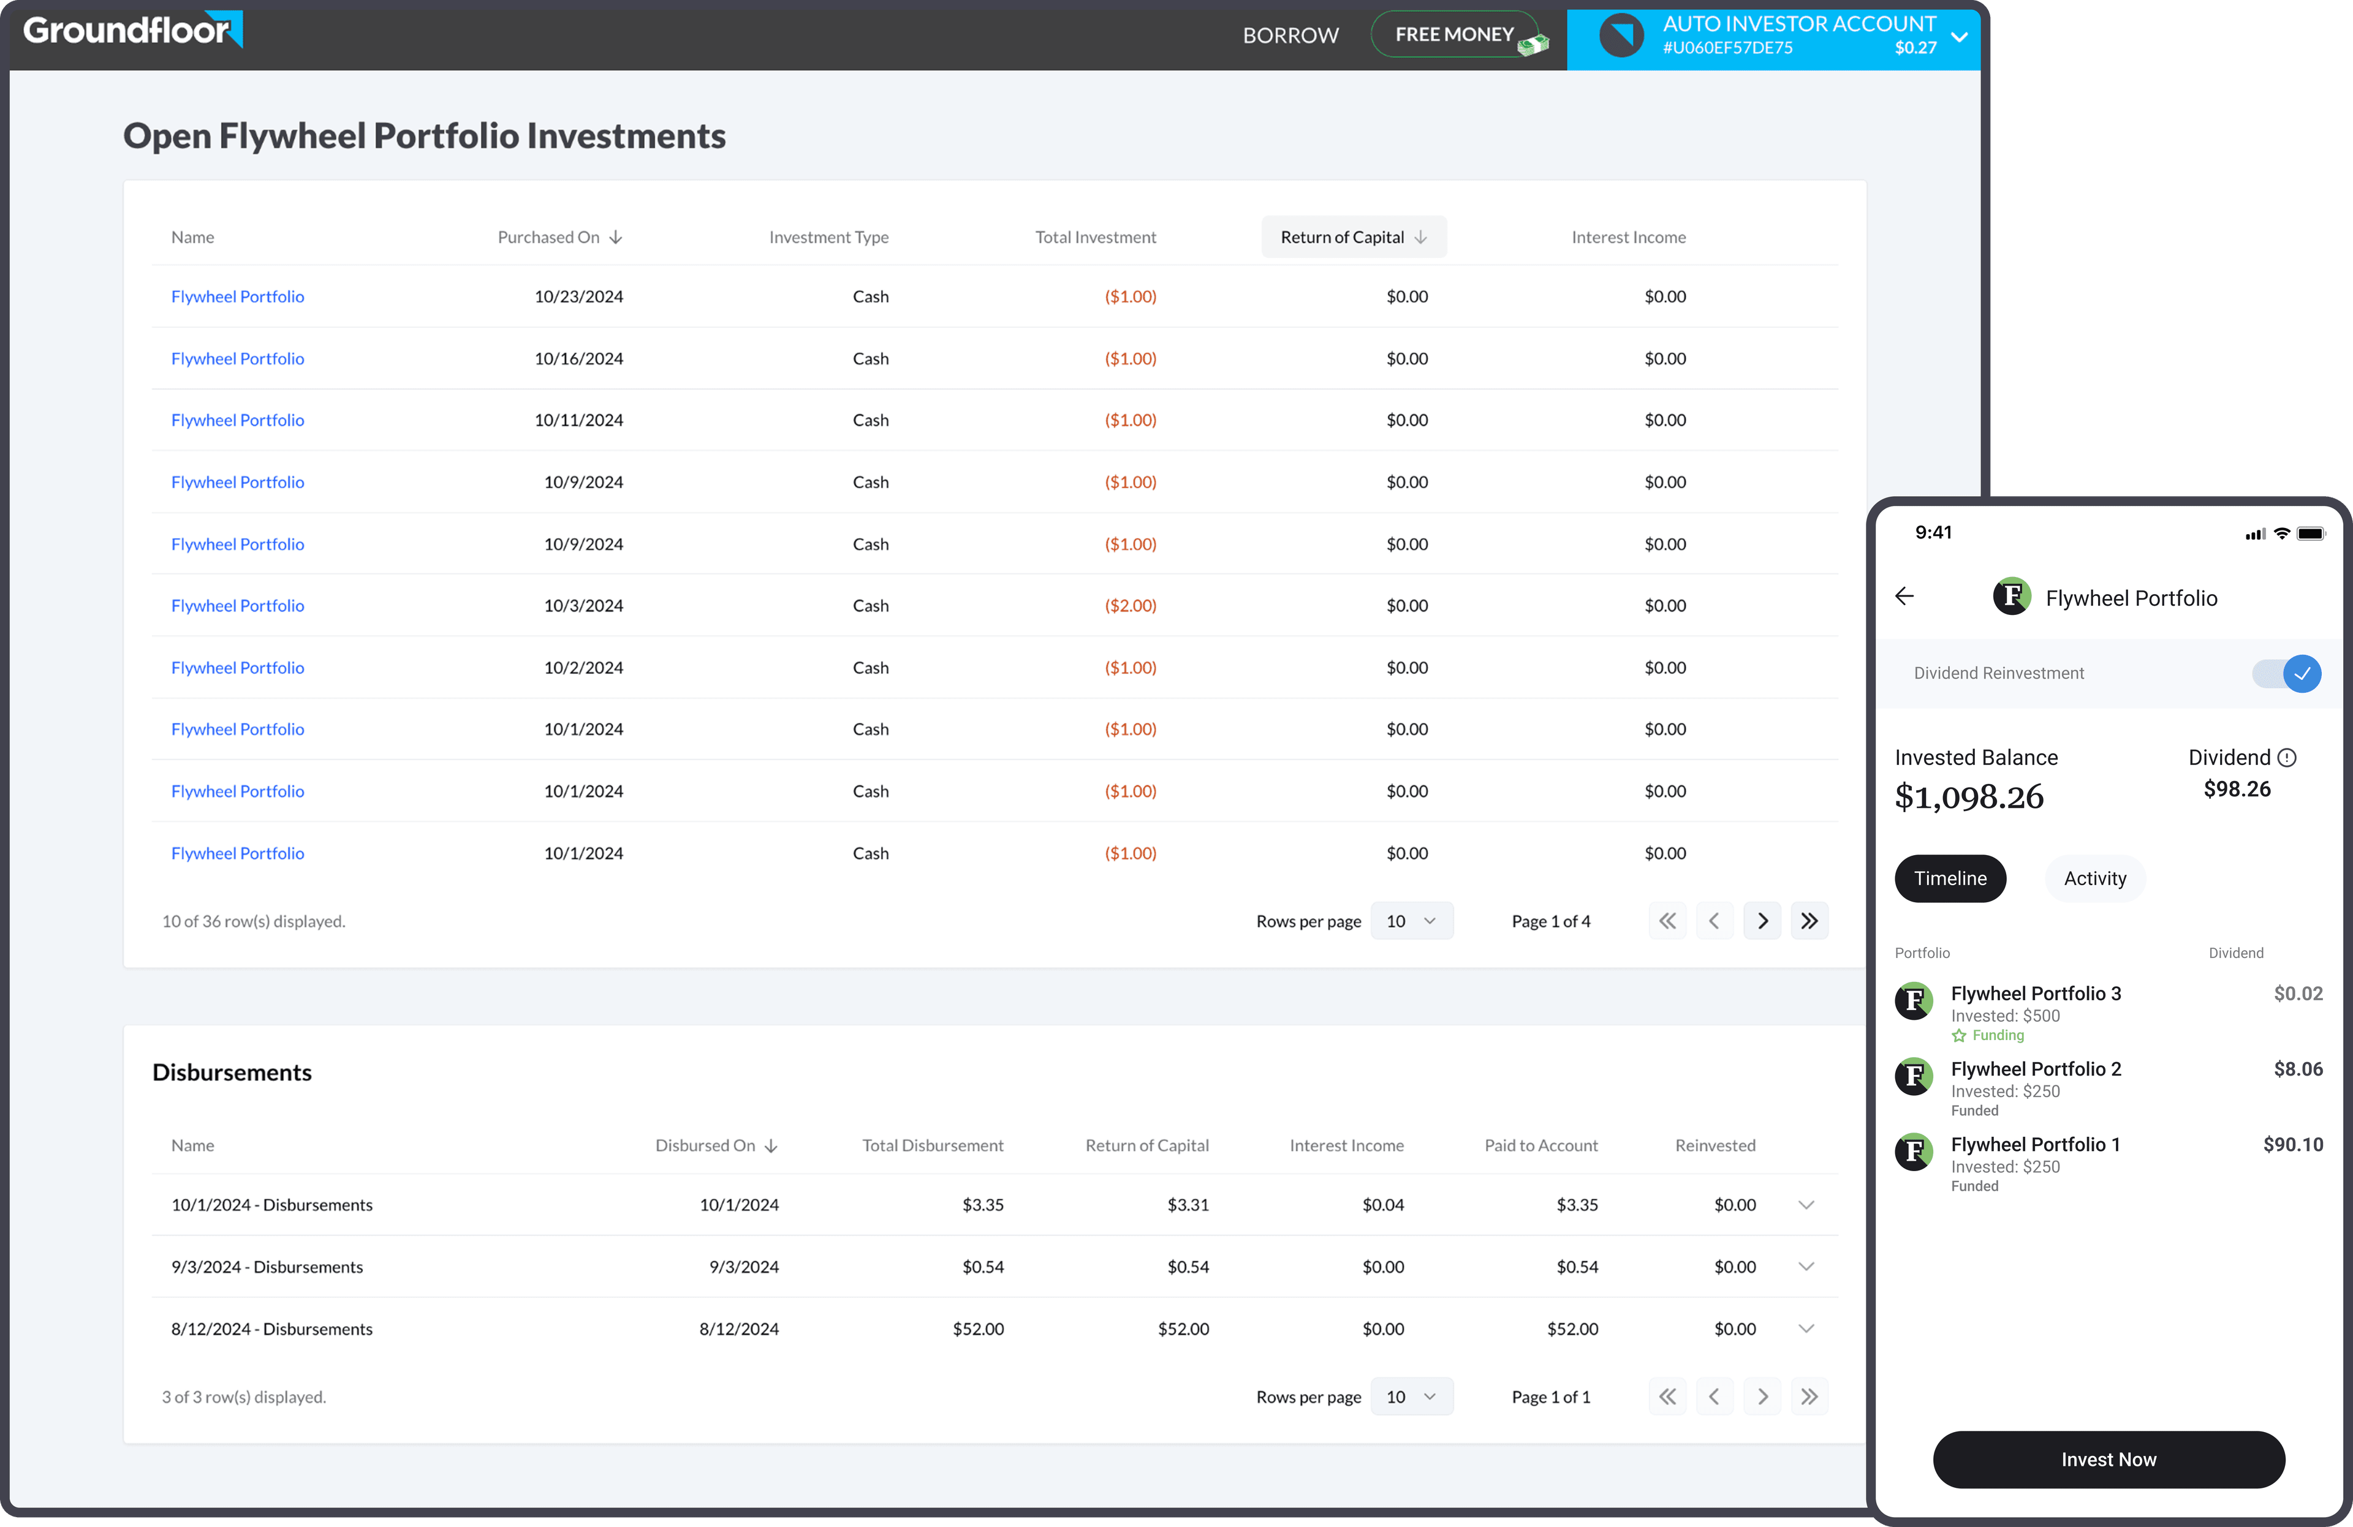
Task: Sort Disbursements by Paid to Account column
Action: tap(1541, 1145)
